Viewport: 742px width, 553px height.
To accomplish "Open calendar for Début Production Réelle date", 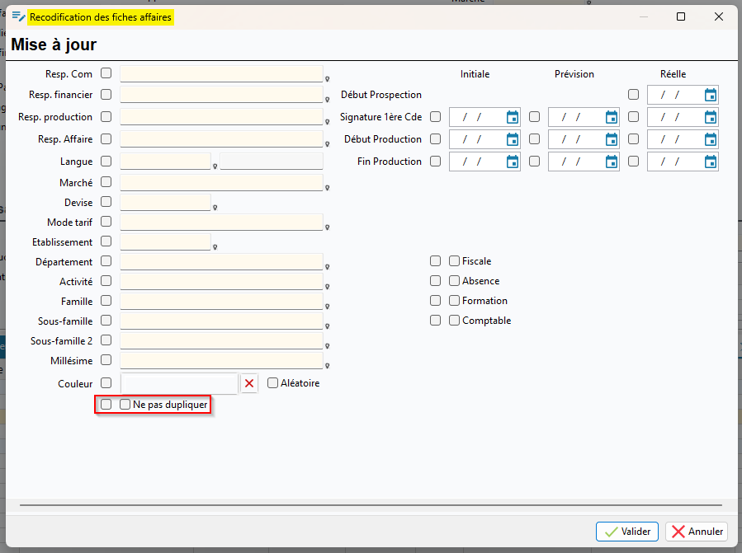I will tap(711, 139).
